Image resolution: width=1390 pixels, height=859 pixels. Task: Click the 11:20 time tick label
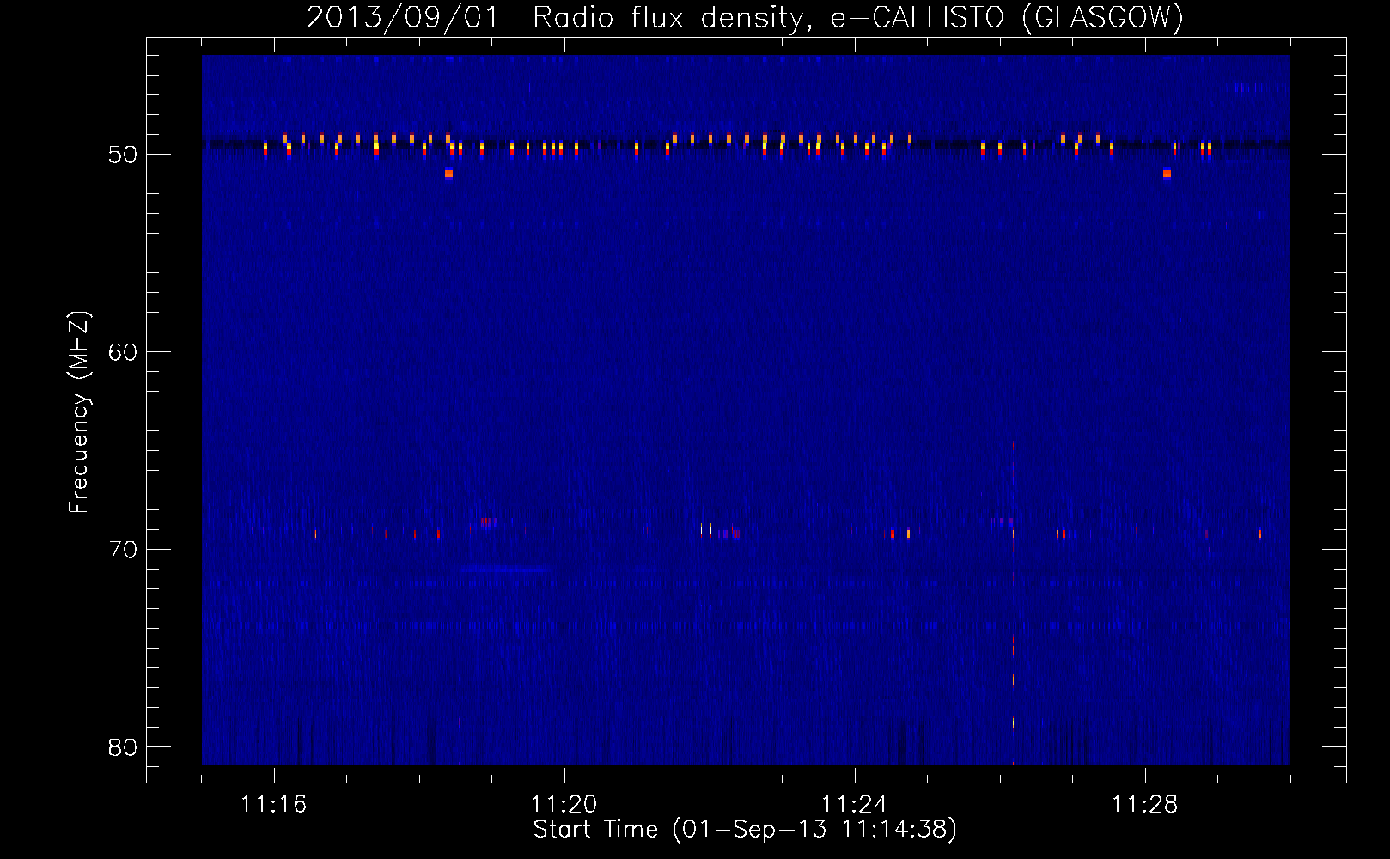pyautogui.click(x=564, y=805)
